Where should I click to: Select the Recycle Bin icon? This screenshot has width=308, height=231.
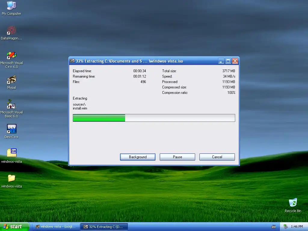click(293, 205)
